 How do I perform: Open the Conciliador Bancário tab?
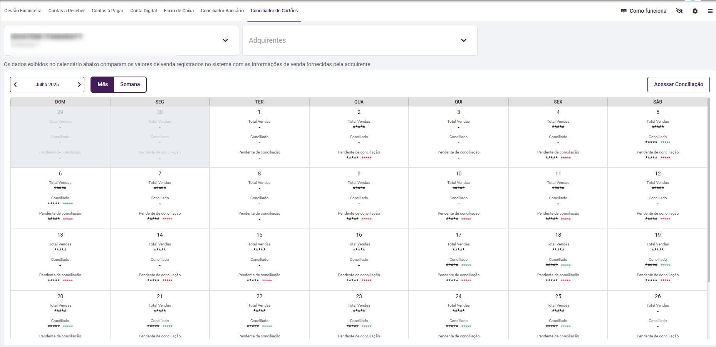coord(222,11)
